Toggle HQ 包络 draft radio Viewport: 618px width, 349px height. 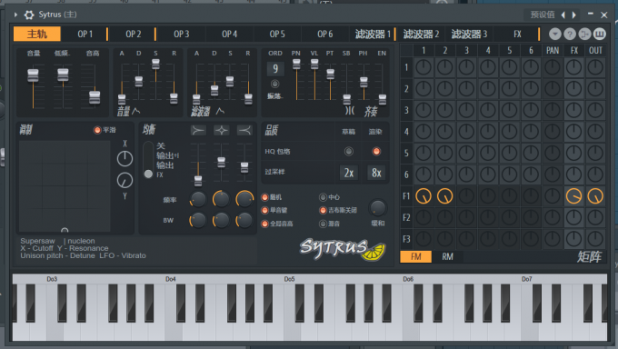click(348, 151)
